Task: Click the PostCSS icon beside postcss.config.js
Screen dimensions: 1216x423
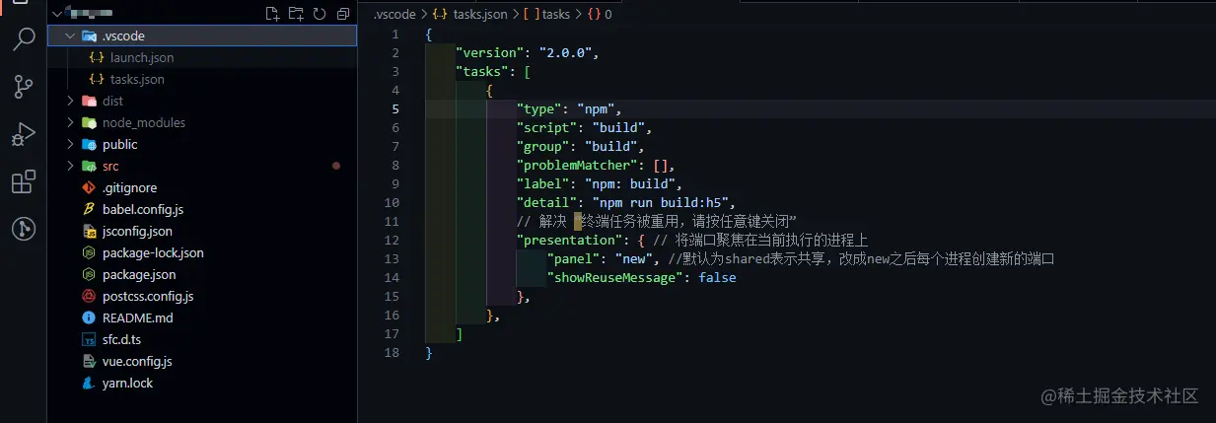Action: (89, 296)
